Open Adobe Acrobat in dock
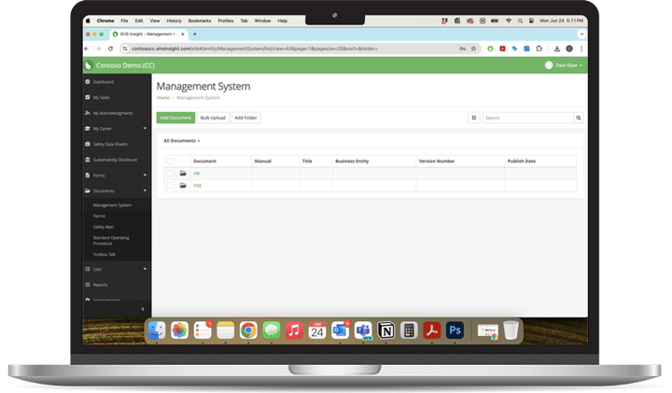This screenshot has width=672, height=393. 431,330
